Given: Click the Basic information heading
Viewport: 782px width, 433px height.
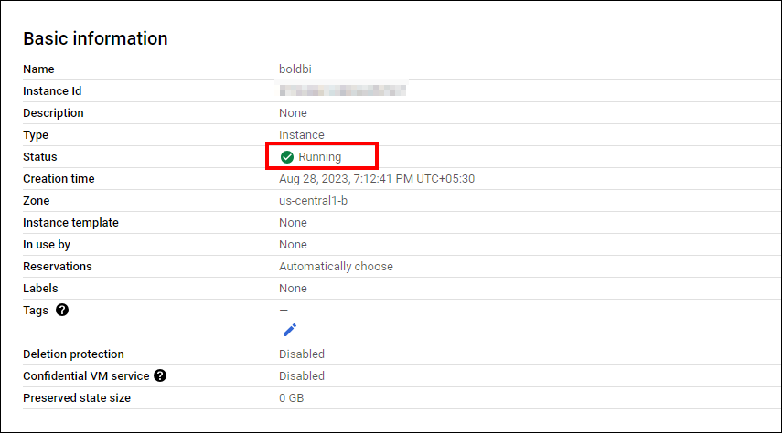Looking at the screenshot, I should coord(95,39).
